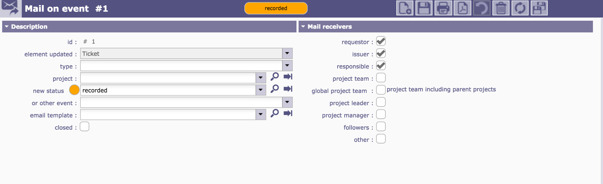Refresh the record display
The width and height of the screenshot is (603, 184).
pyautogui.click(x=520, y=8)
